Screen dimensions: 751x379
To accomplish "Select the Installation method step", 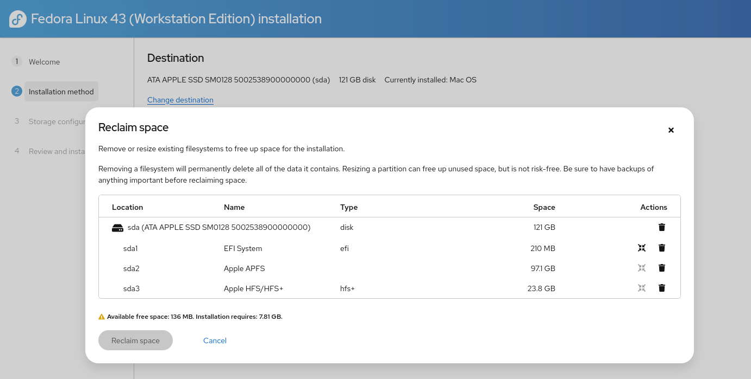I will coord(61,92).
